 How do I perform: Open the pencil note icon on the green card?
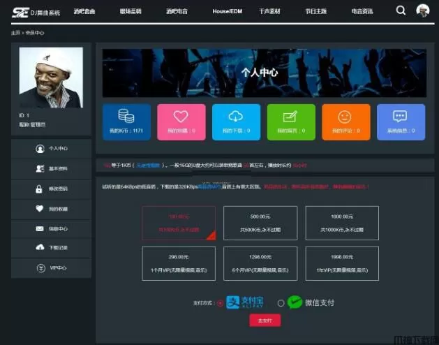click(290, 117)
